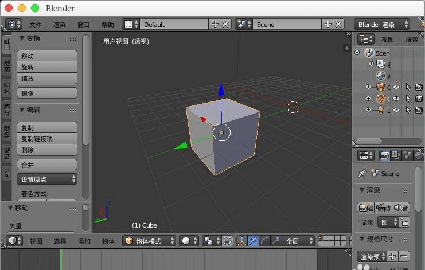Switch to World properties tab icon
The height and width of the screenshot is (270, 425).
pos(418,155)
